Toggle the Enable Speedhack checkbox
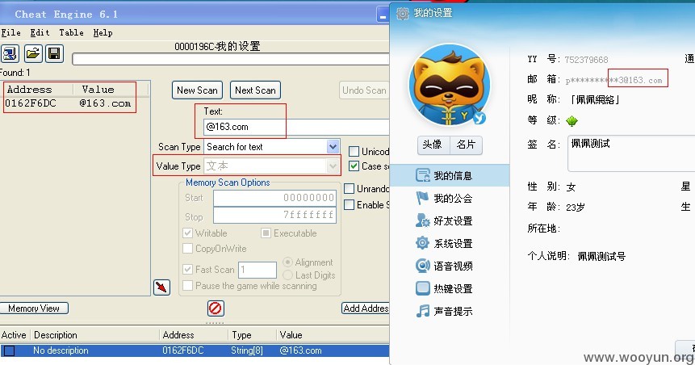 coord(350,204)
